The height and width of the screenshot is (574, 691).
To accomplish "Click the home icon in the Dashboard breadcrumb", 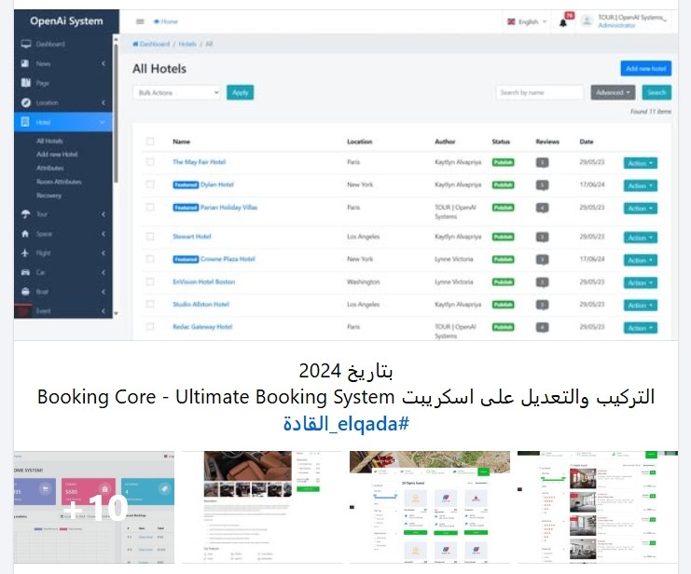I will click(135, 44).
